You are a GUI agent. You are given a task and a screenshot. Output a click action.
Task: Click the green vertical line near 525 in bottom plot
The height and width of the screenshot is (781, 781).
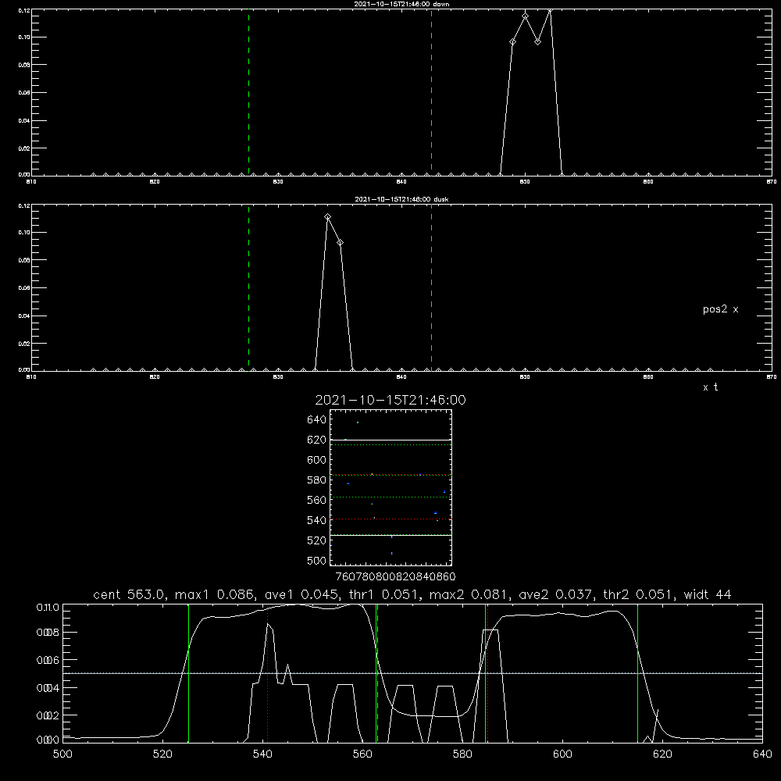click(x=189, y=673)
